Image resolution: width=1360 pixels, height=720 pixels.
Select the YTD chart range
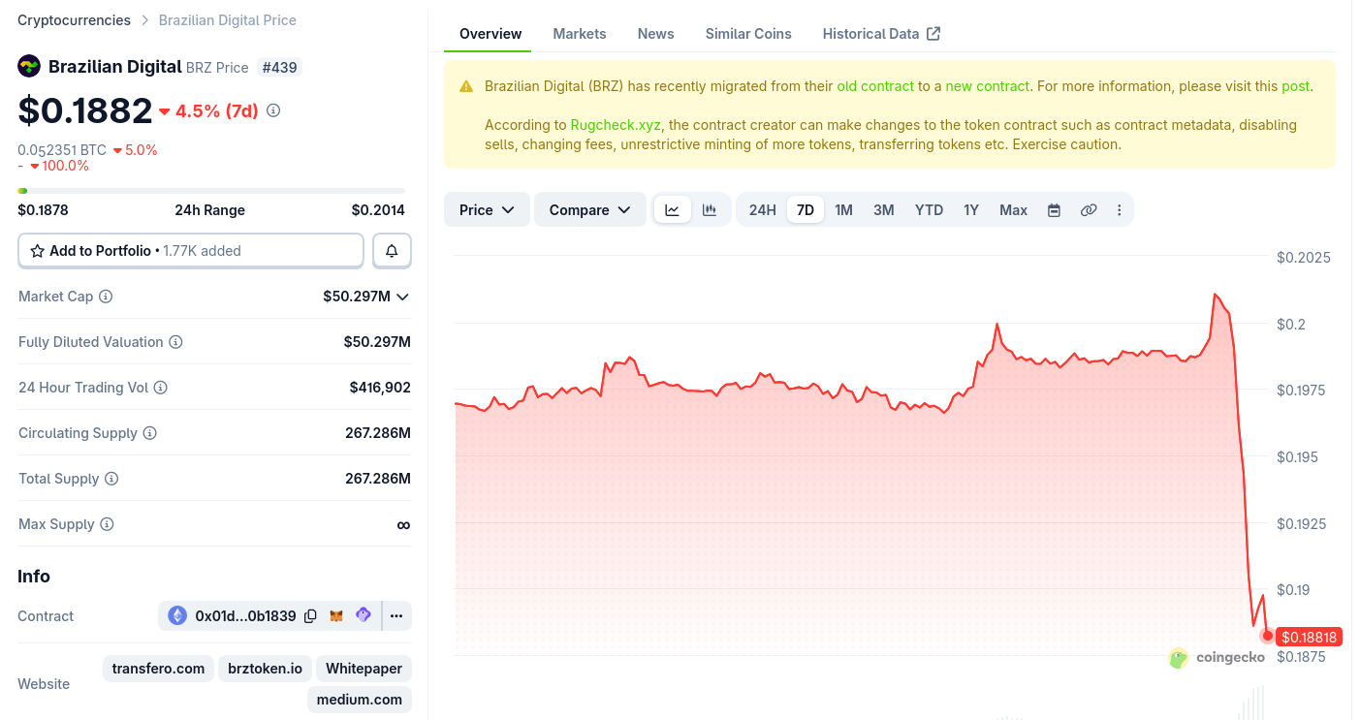coord(929,210)
